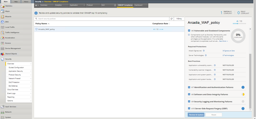Open the Help top tab
This screenshot has height=119, width=256.
[x=16, y=2]
